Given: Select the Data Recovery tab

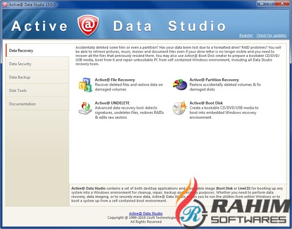Looking at the screenshot, I should pyautogui.click(x=37, y=51).
